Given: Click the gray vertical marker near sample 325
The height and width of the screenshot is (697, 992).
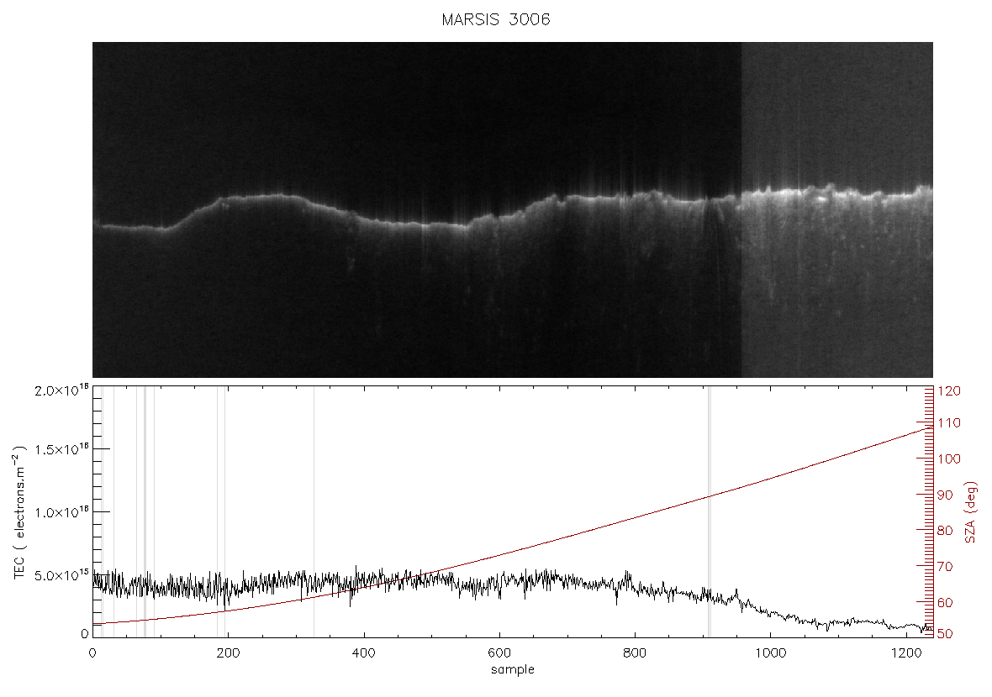Looking at the screenshot, I should 314,512.
